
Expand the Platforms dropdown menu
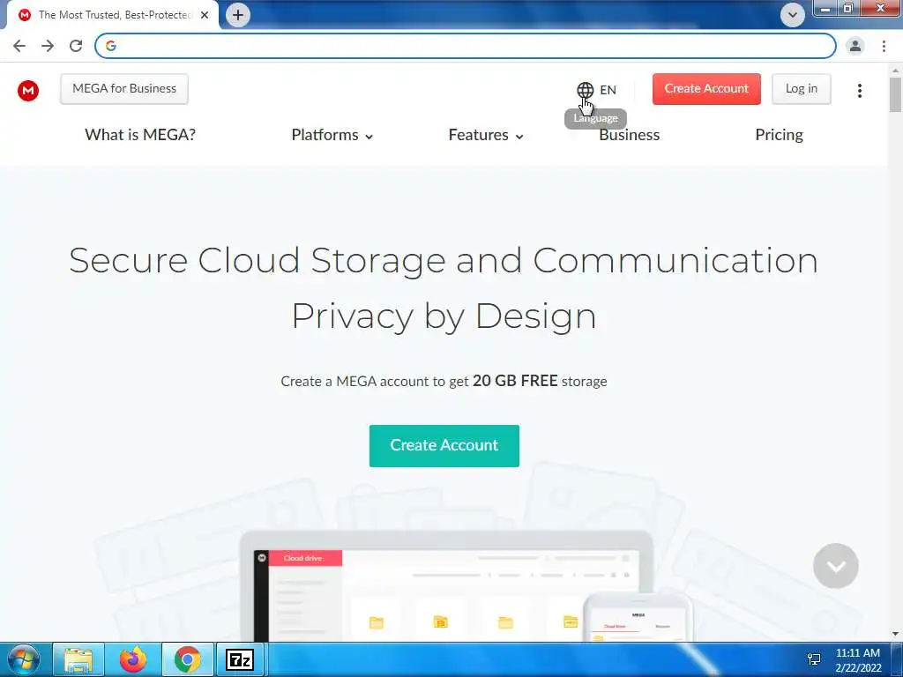[332, 135]
